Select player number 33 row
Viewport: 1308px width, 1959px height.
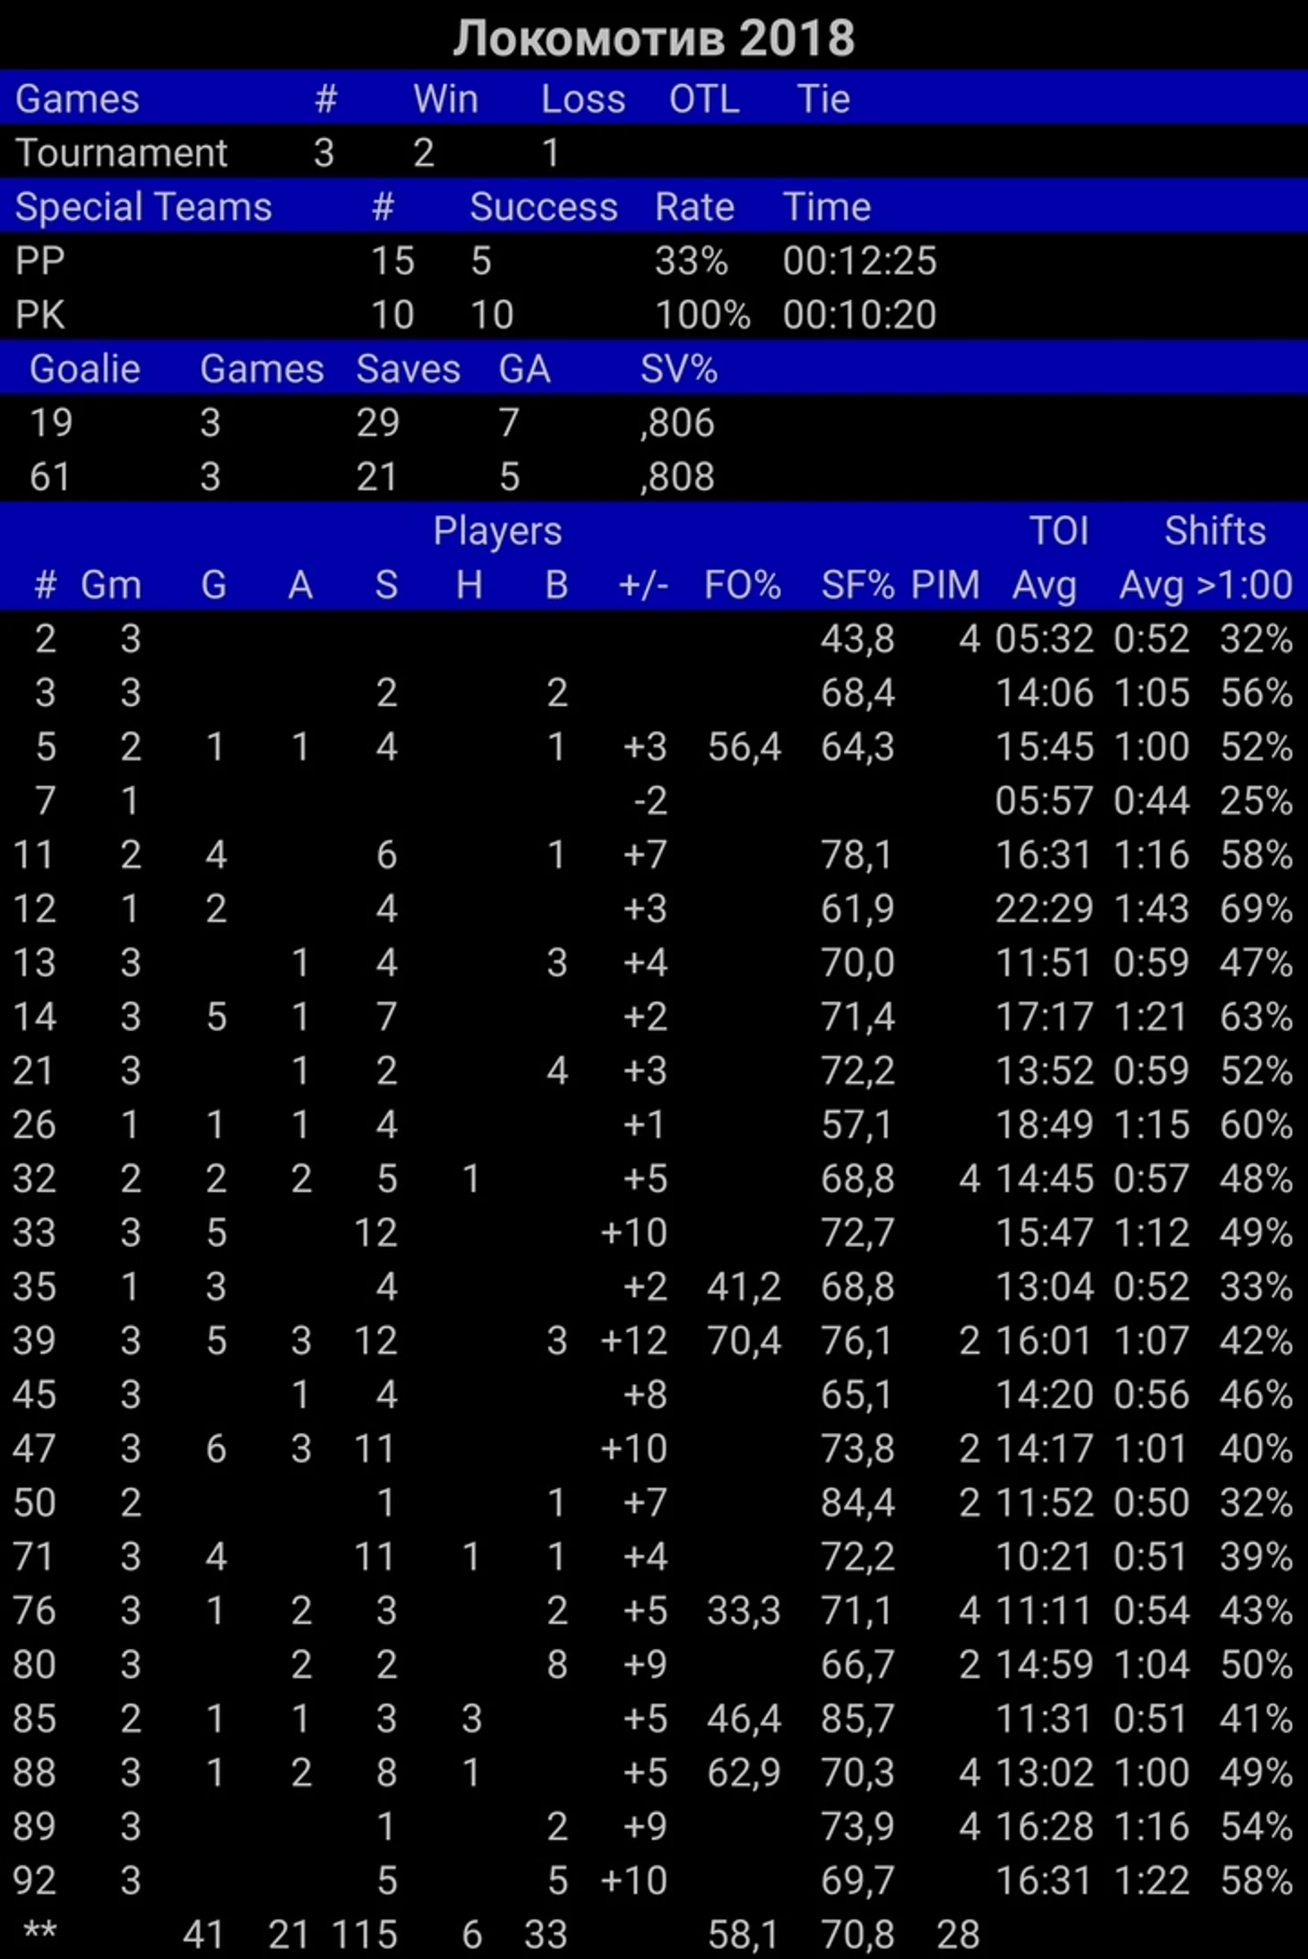654,1233
